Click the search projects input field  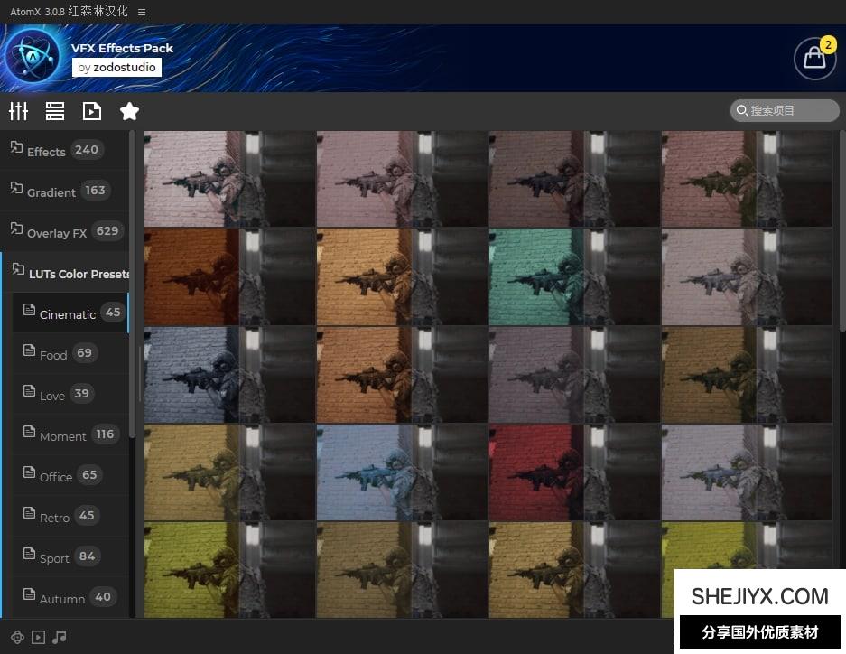(786, 110)
